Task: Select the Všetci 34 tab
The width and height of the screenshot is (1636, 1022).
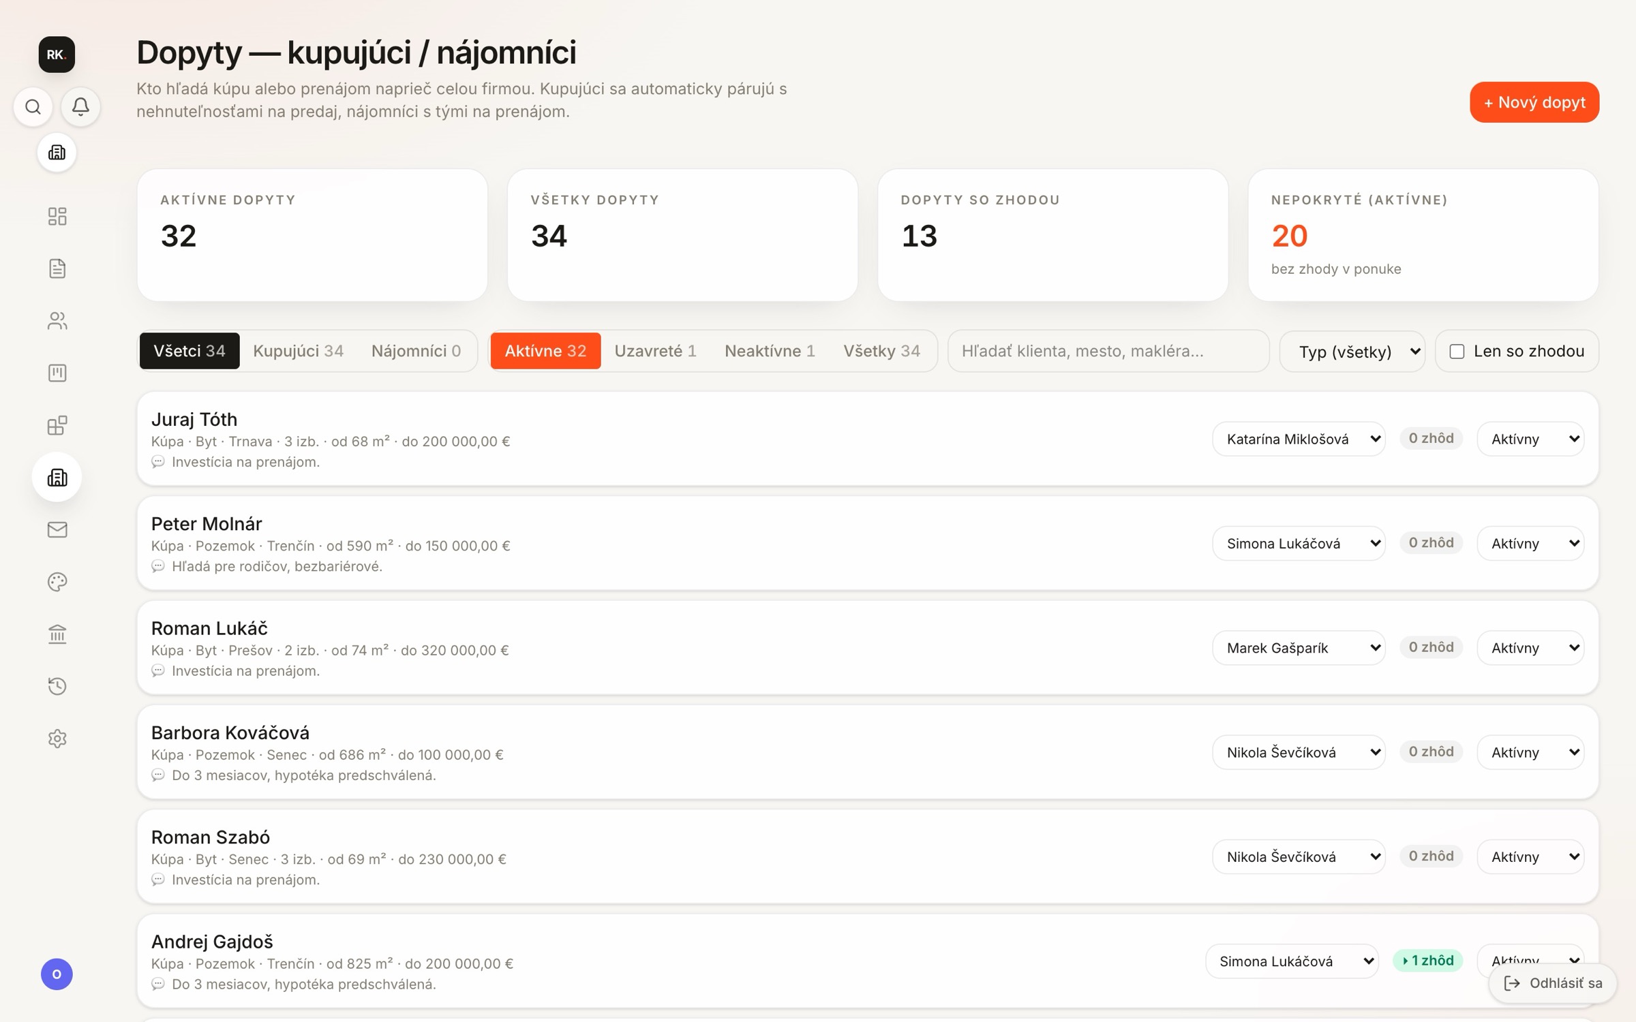Action: click(x=190, y=351)
